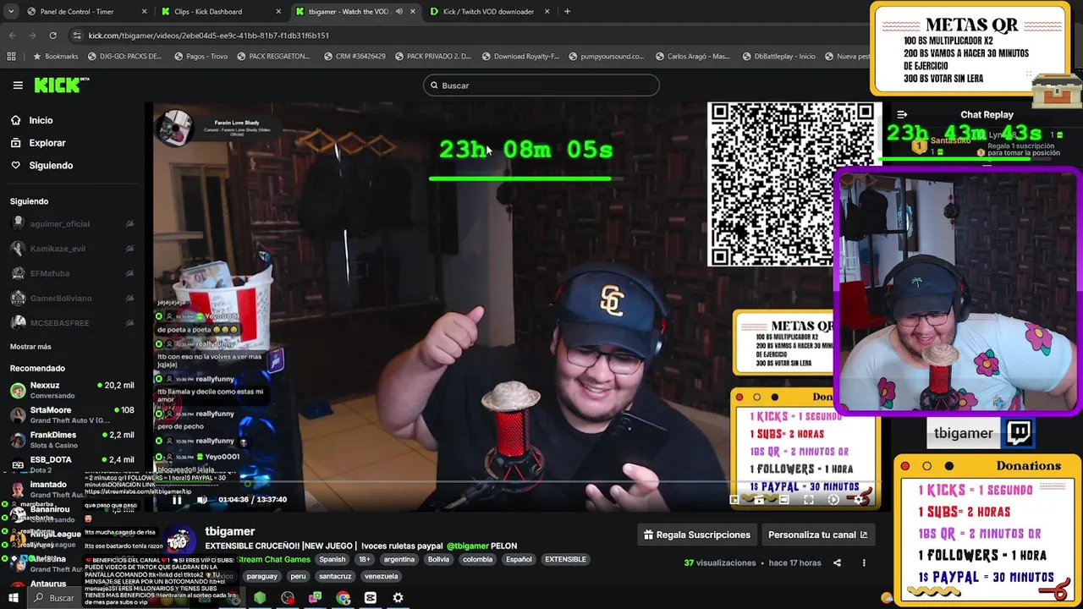Screen dimensions: 1083x609
Task: Toggle theater mode in the player
Action: [783, 500]
